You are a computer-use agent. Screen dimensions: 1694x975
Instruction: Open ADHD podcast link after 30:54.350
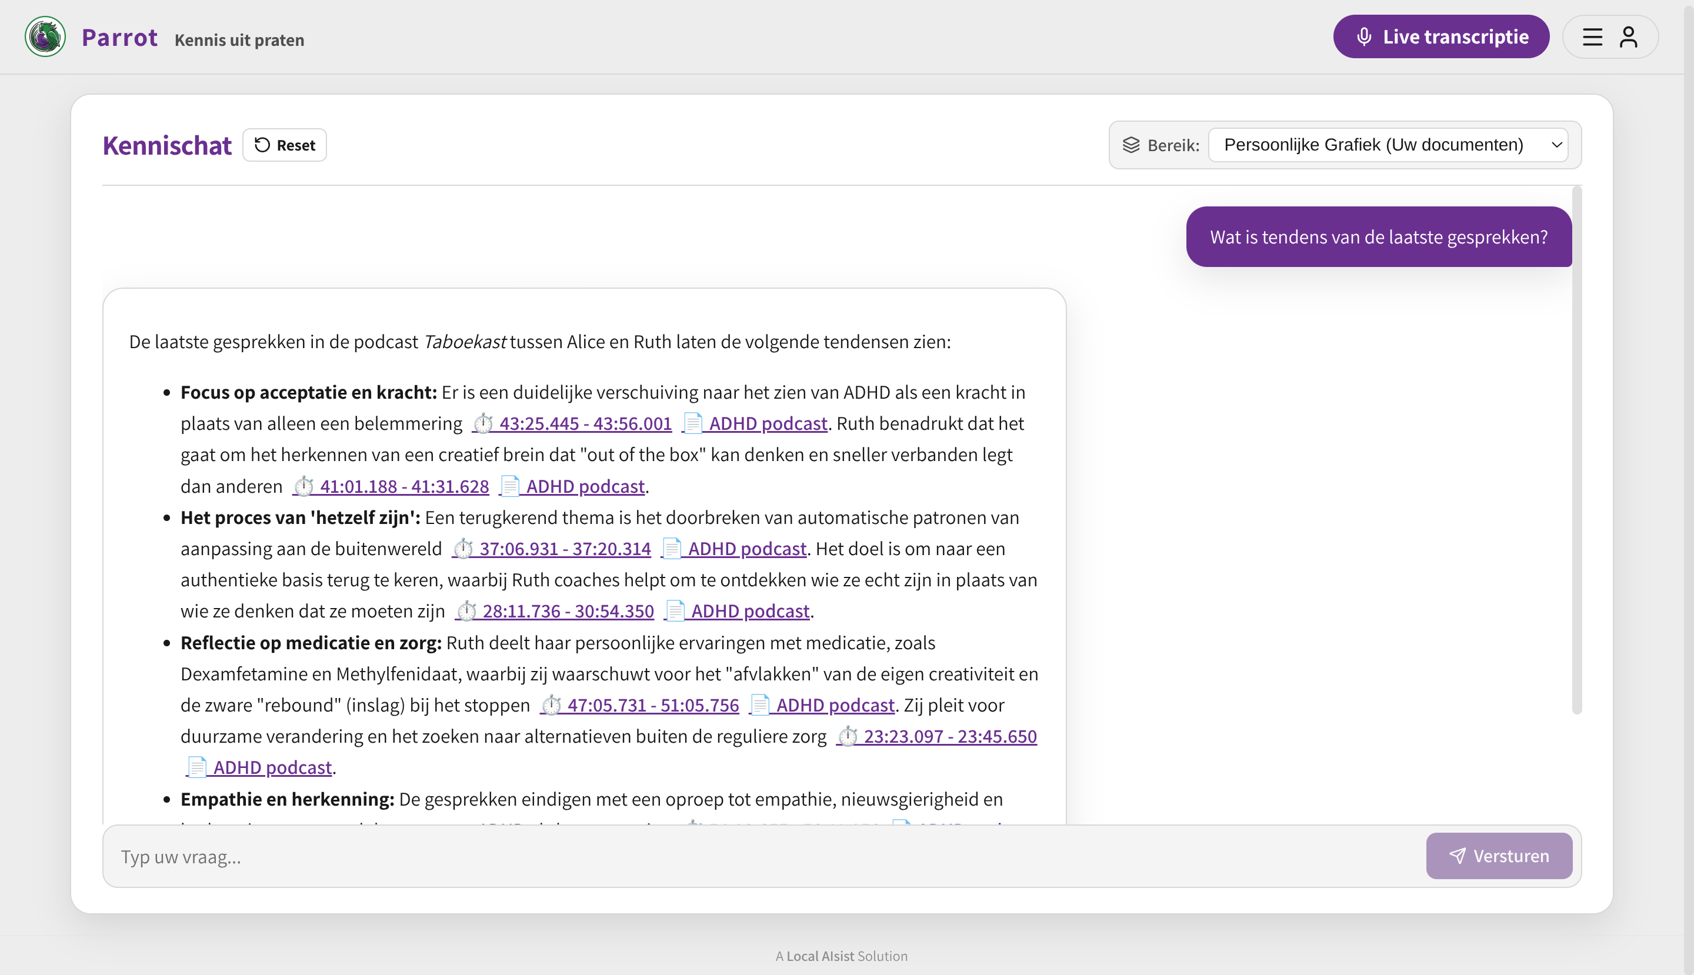point(738,611)
